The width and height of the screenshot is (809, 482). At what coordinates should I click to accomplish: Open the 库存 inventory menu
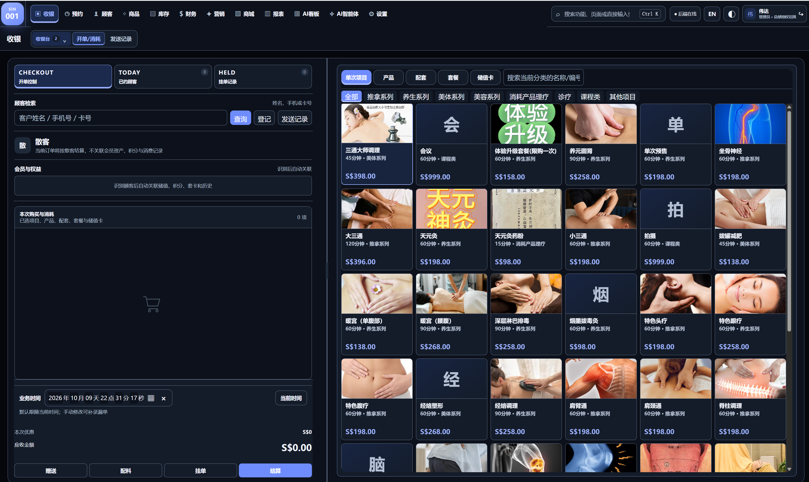pos(160,14)
